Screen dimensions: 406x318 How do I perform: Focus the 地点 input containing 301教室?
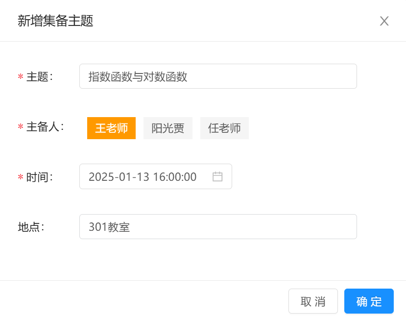(x=218, y=226)
